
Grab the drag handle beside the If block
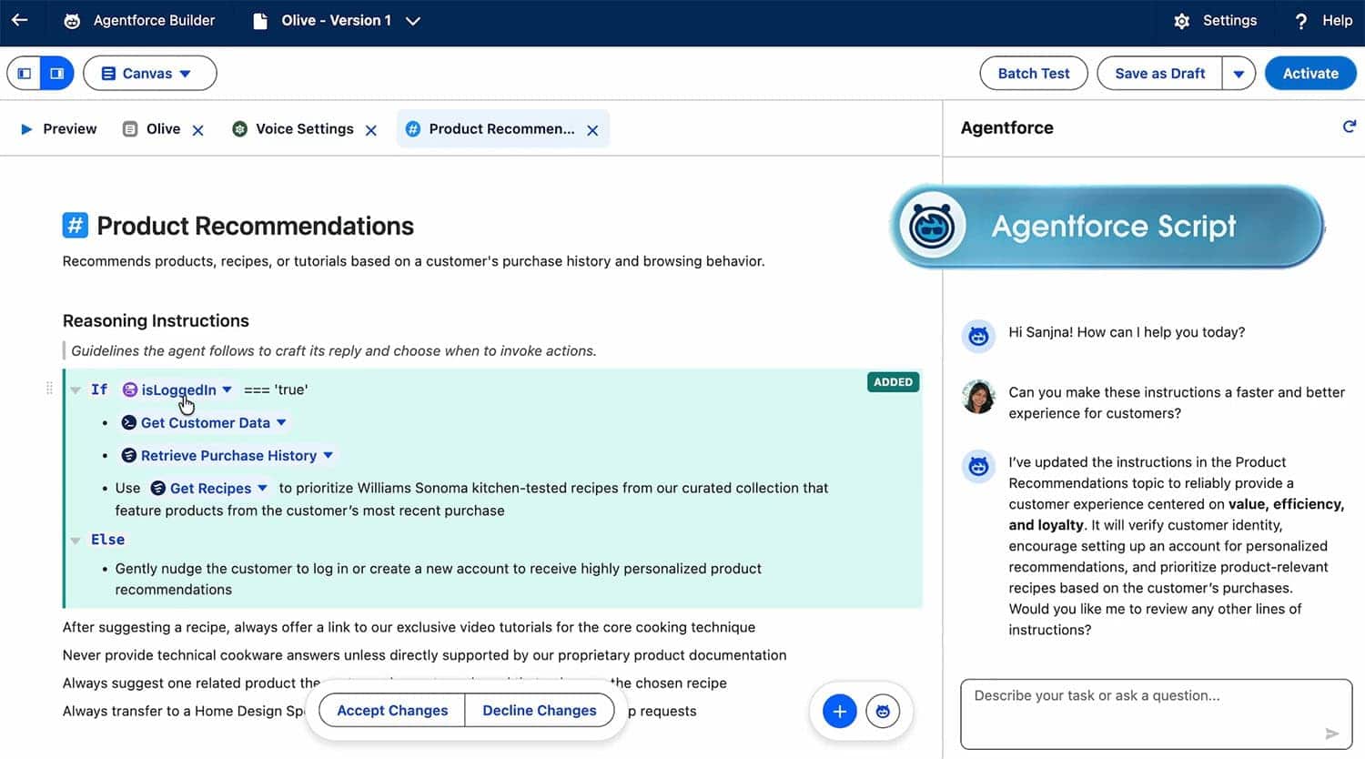49,389
